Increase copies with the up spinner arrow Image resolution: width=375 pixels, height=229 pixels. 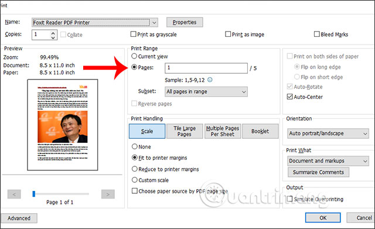53,33
